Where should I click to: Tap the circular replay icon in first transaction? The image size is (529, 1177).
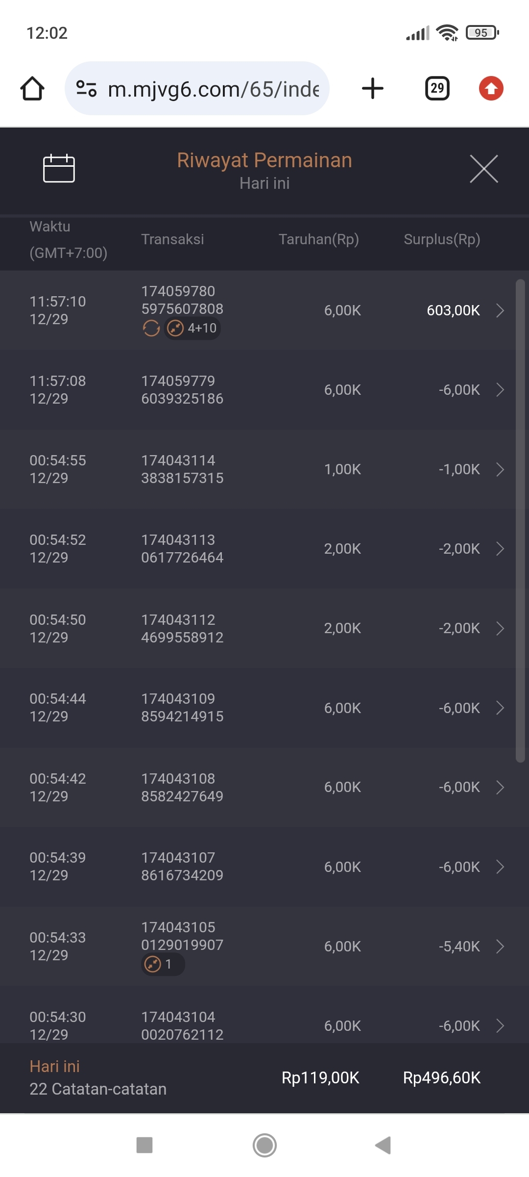151,328
